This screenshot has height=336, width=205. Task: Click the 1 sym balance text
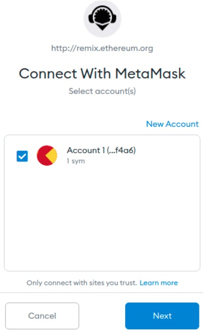coord(76,161)
